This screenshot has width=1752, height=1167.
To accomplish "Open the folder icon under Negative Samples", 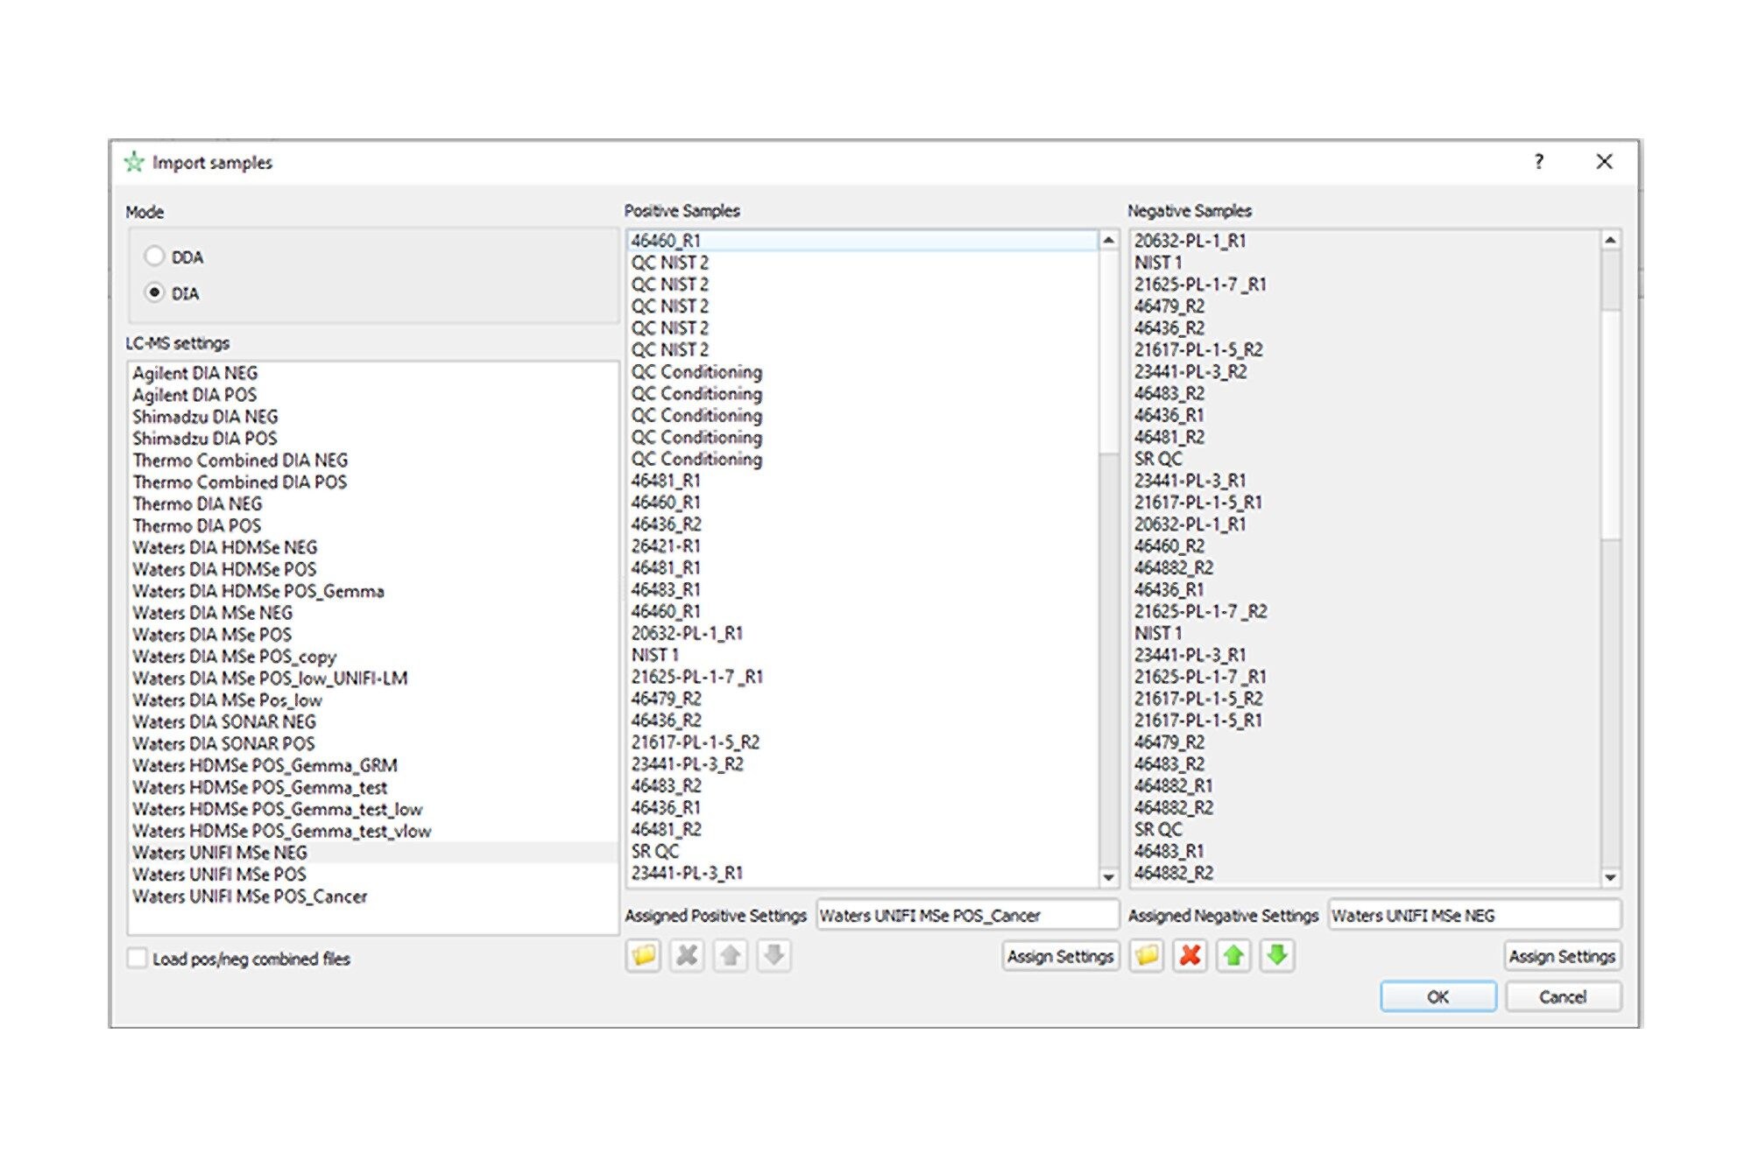I will coord(1147,955).
